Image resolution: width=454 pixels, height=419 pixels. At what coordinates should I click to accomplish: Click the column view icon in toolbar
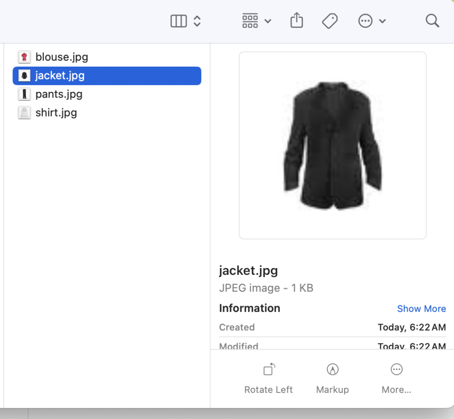click(179, 21)
